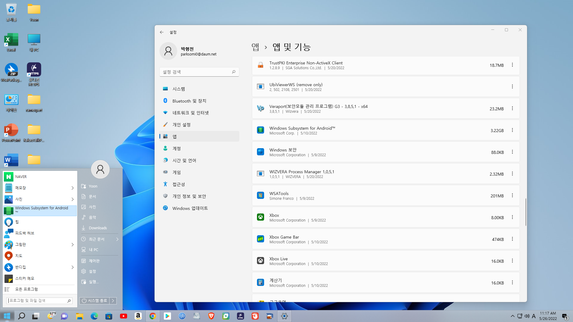The width and height of the screenshot is (573, 322).
Task: Open more options for UbiViewerWS
Action: (512, 87)
